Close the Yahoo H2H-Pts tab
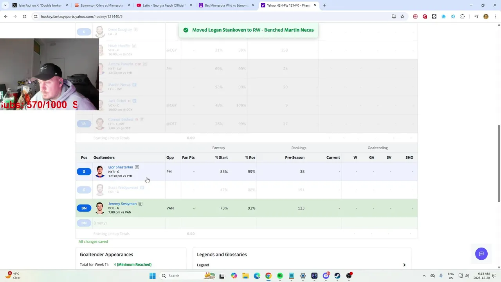 315,5
